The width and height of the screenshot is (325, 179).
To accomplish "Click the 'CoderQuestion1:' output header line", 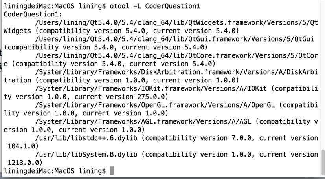I will 33,14.
